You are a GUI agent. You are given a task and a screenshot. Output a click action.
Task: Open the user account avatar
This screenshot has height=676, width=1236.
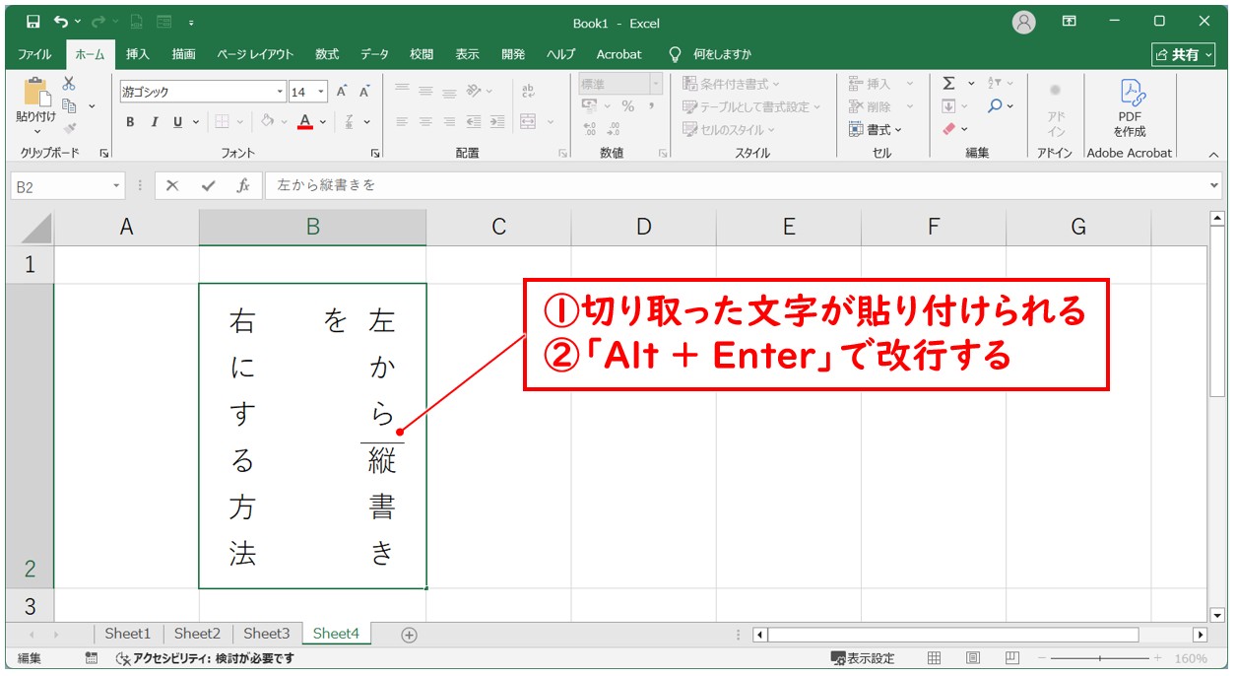click(1024, 22)
